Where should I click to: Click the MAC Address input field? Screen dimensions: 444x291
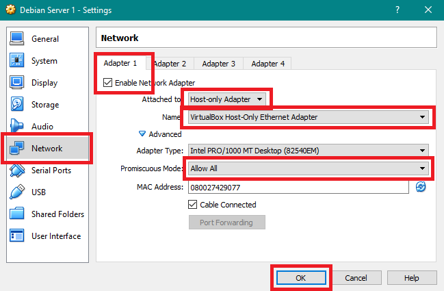point(298,188)
